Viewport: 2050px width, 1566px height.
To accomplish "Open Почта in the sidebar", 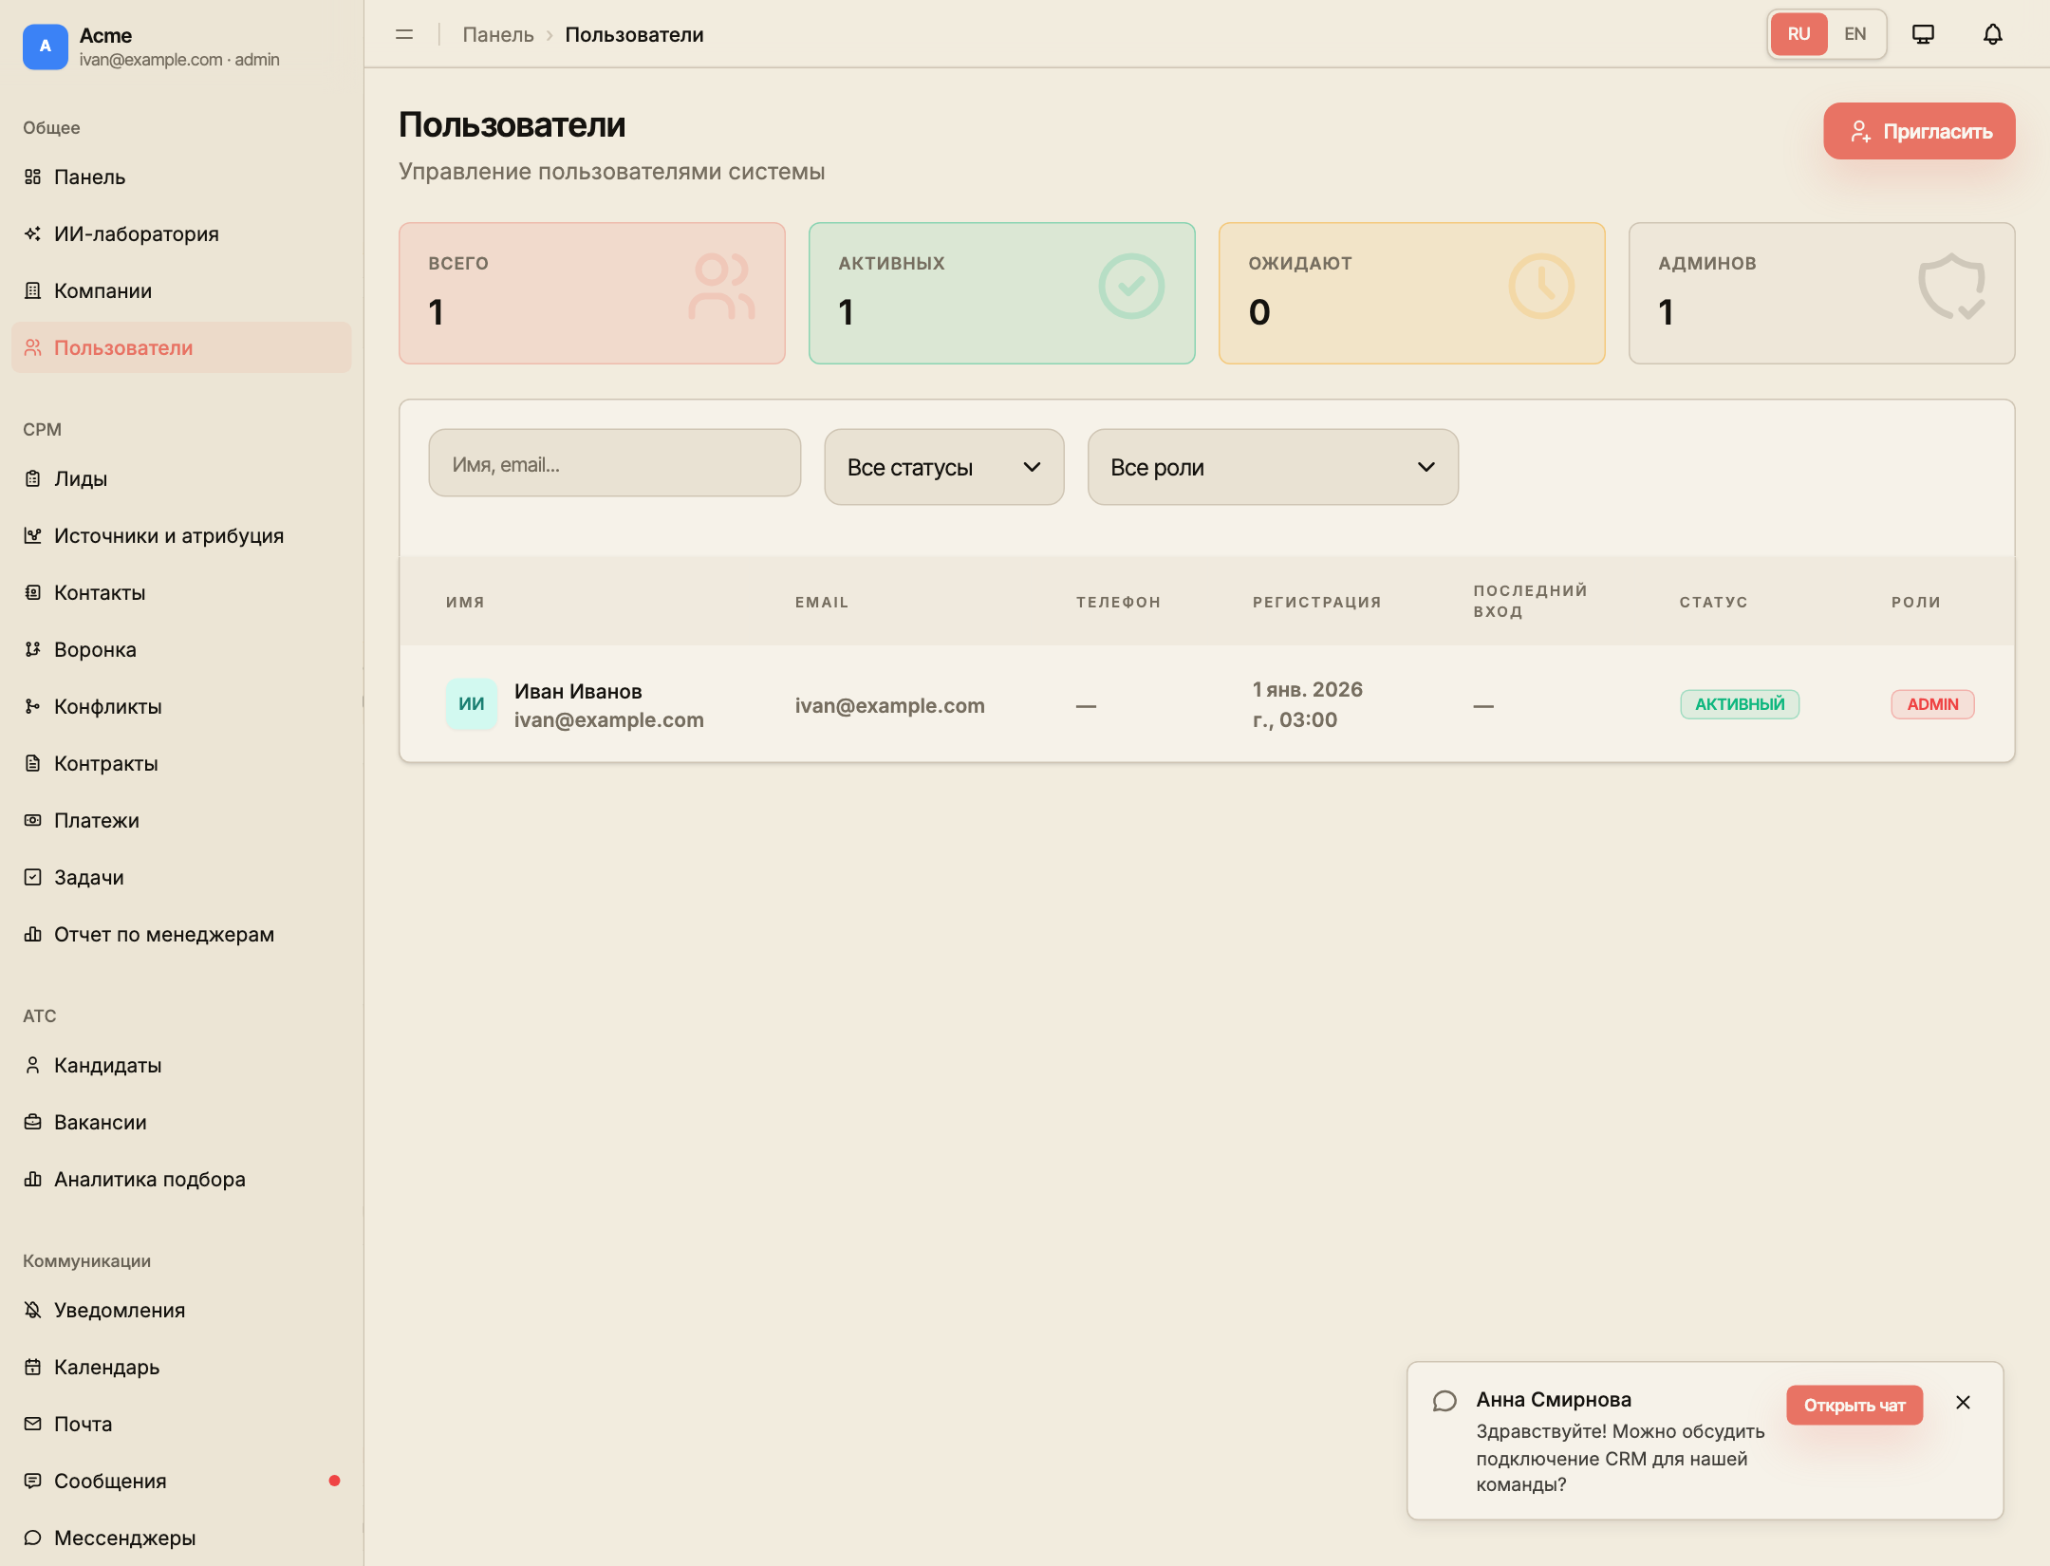I will click(x=181, y=1424).
